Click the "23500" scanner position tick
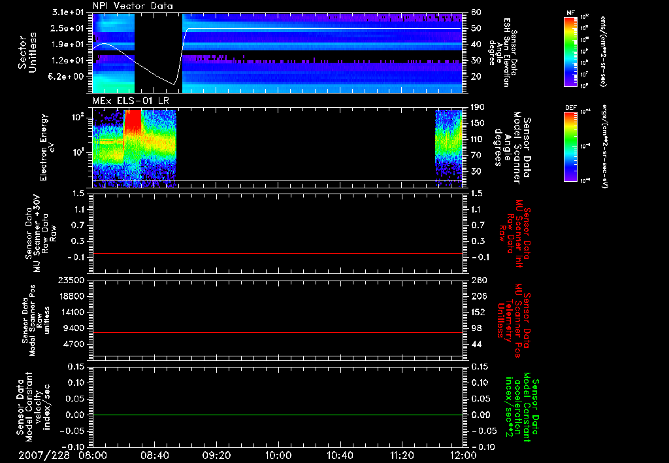The width and height of the screenshot is (669, 463). pyautogui.click(x=72, y=281)
